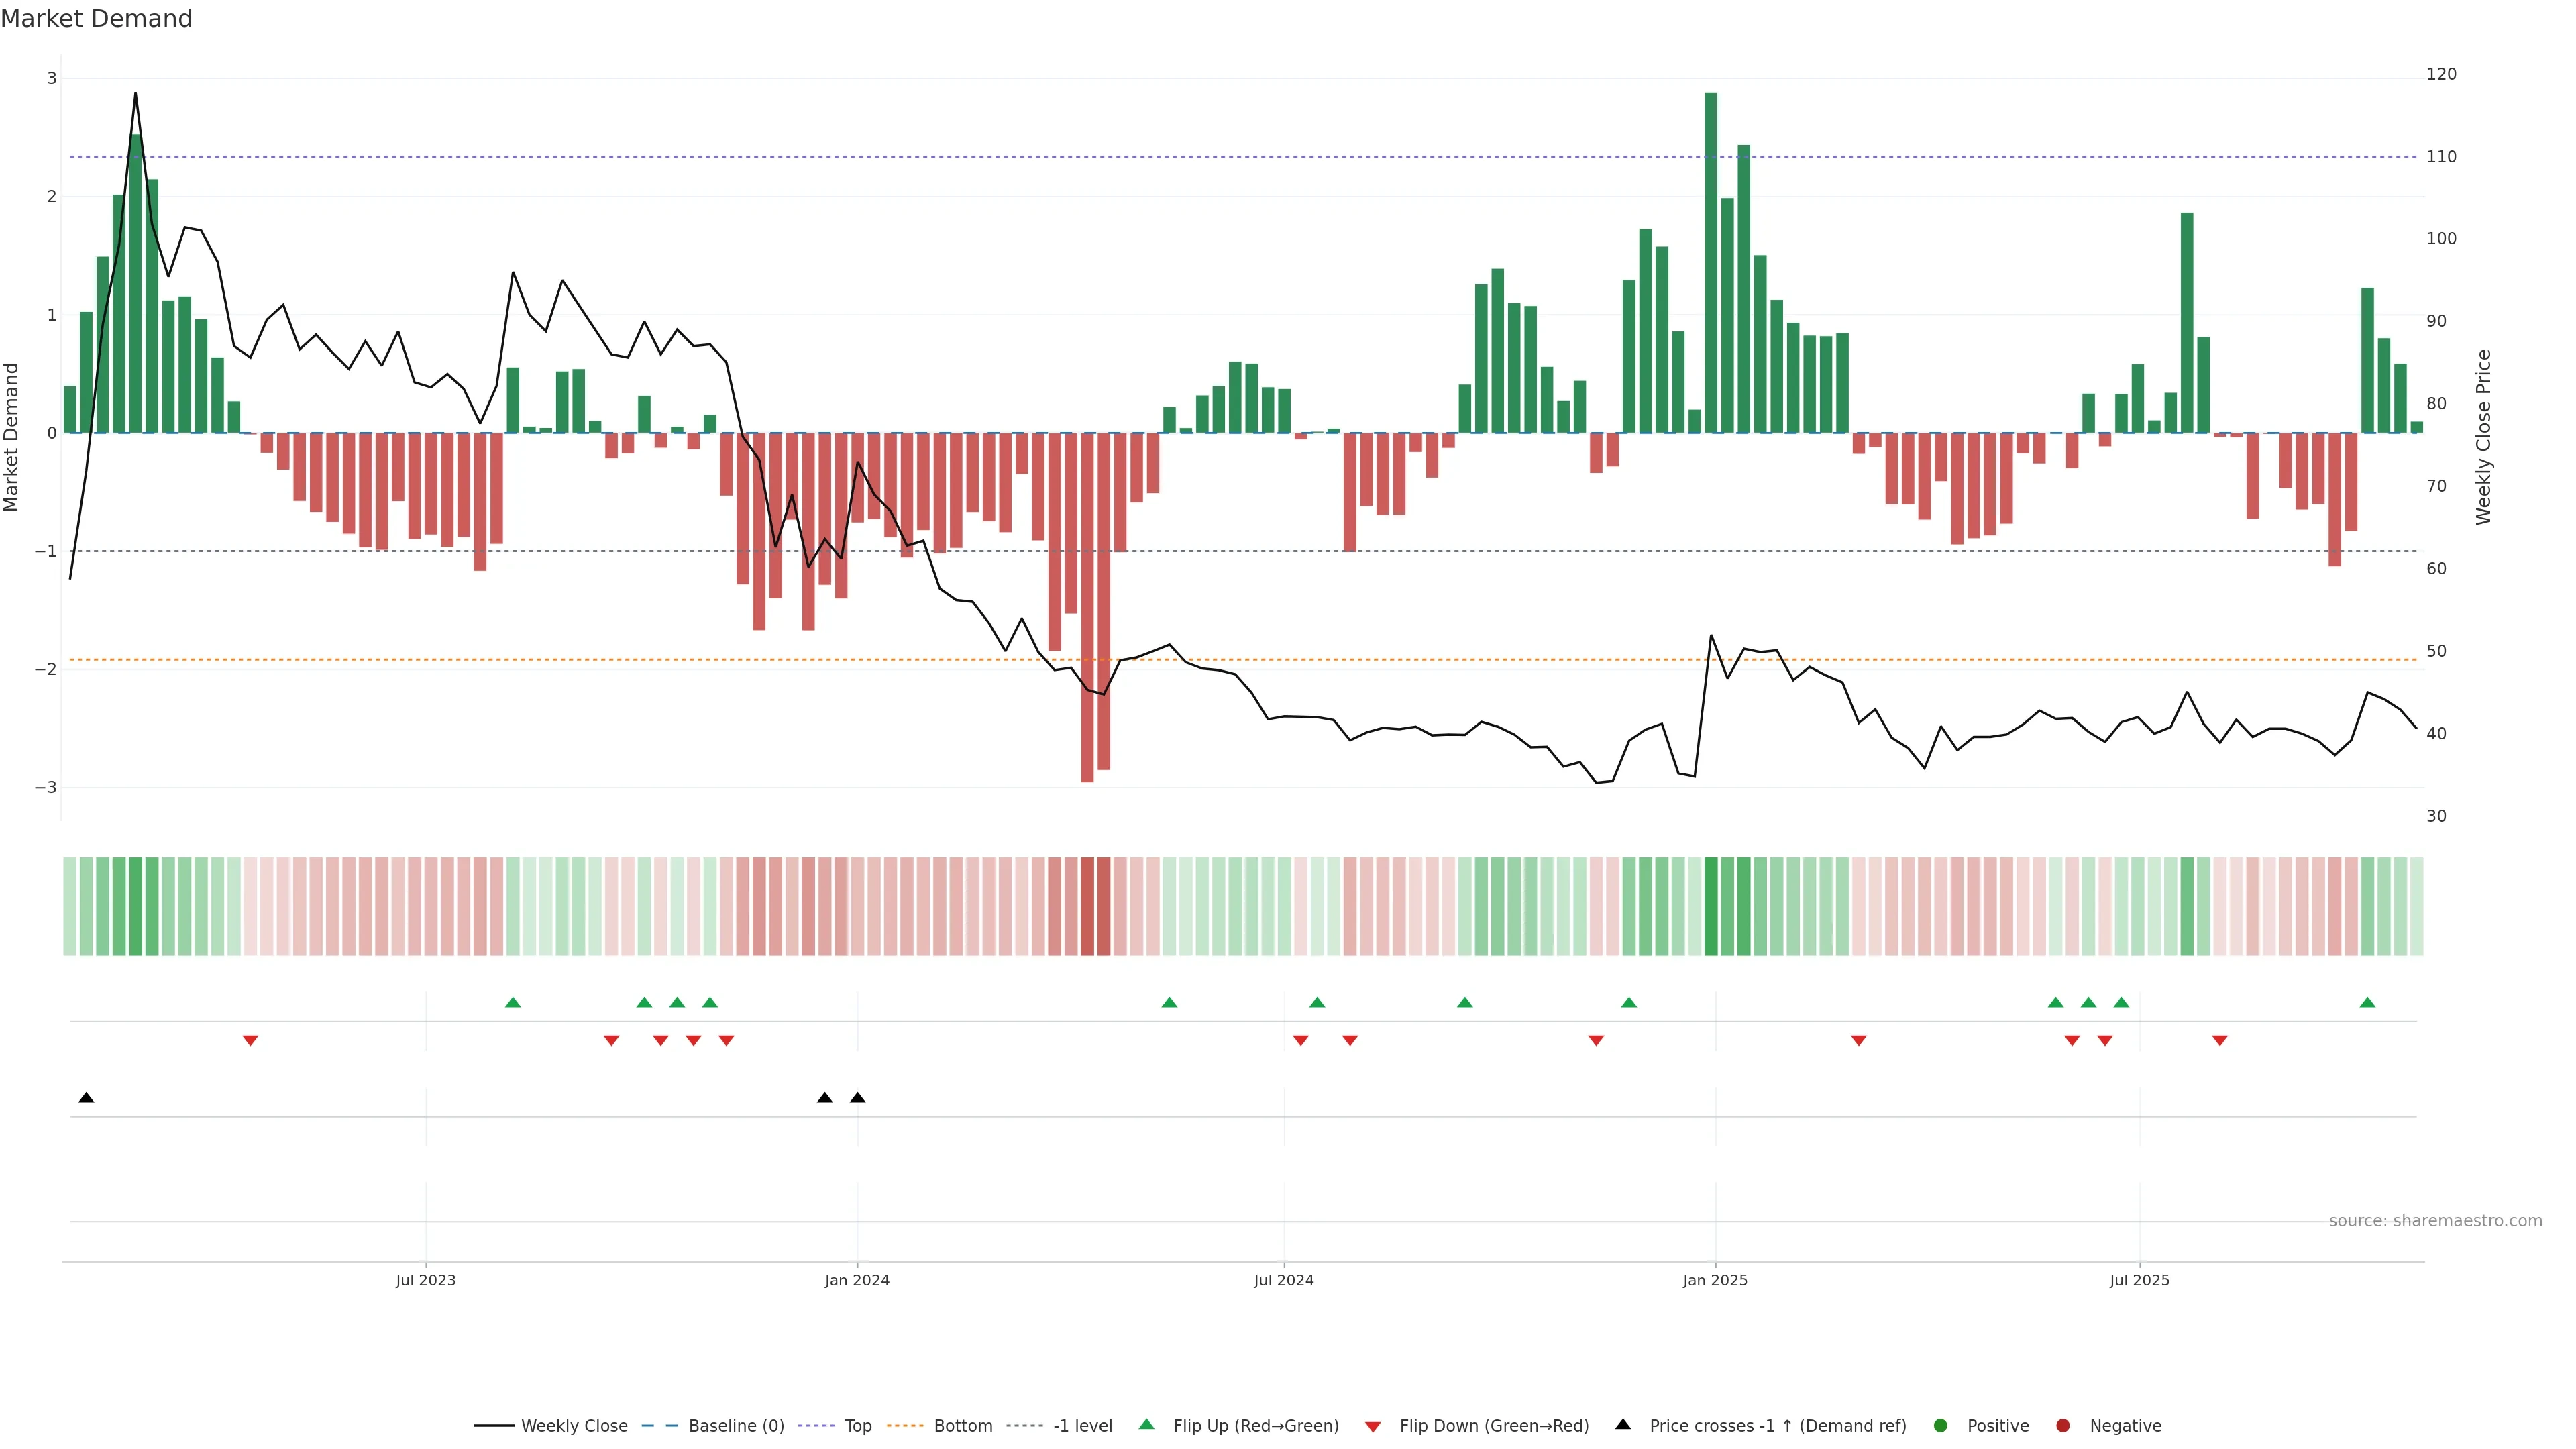Click red Flip Down triangle legend icon
This screenshot has width=2576, height=1449.
(1373, 1426)
